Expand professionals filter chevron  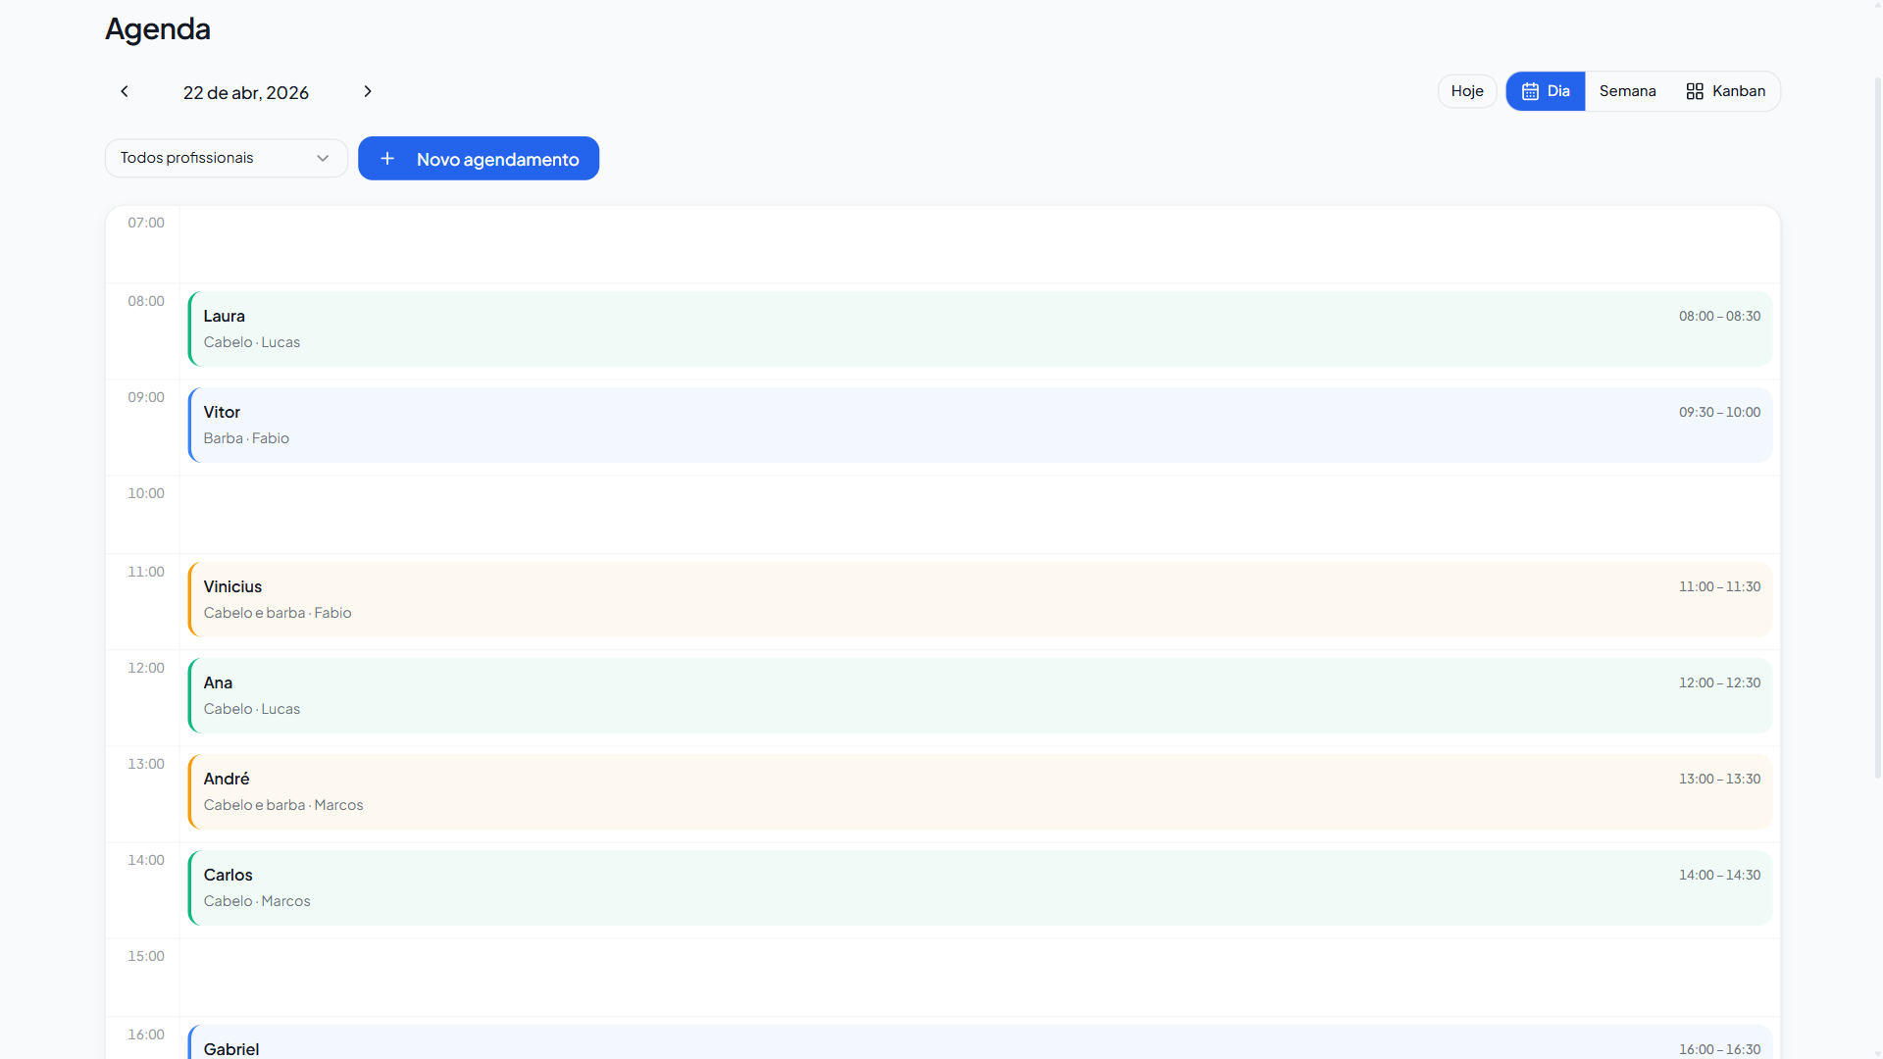coord(323,158)
